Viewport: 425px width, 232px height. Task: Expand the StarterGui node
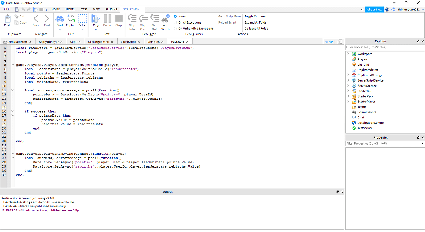pyautogui.click(x=348, y=91)
